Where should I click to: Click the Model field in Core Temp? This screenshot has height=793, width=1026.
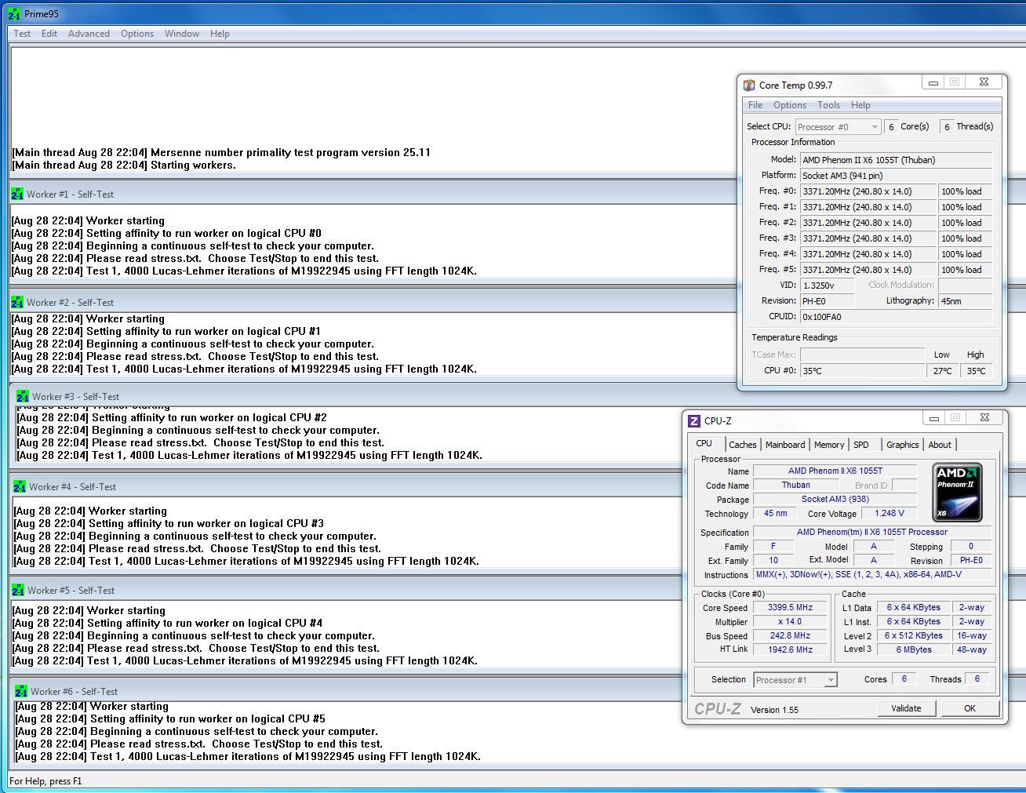pyautogui.click(x=896, y=160)
